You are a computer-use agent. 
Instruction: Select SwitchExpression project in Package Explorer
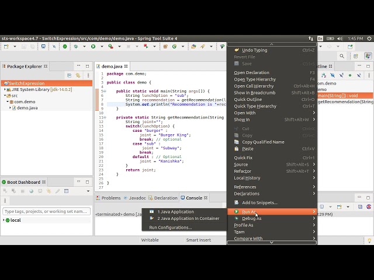click(x=47, y=83)
